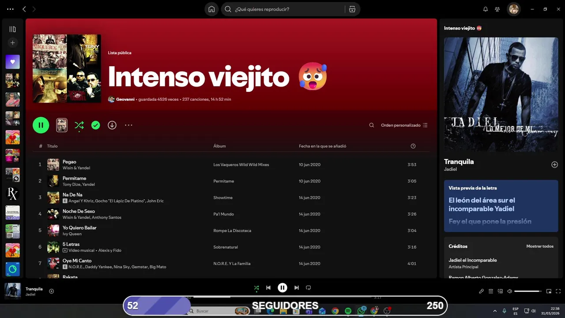565x318 pixels.
Task: Open playlist owner Geovanni's profile
Action: click(125, 99)
